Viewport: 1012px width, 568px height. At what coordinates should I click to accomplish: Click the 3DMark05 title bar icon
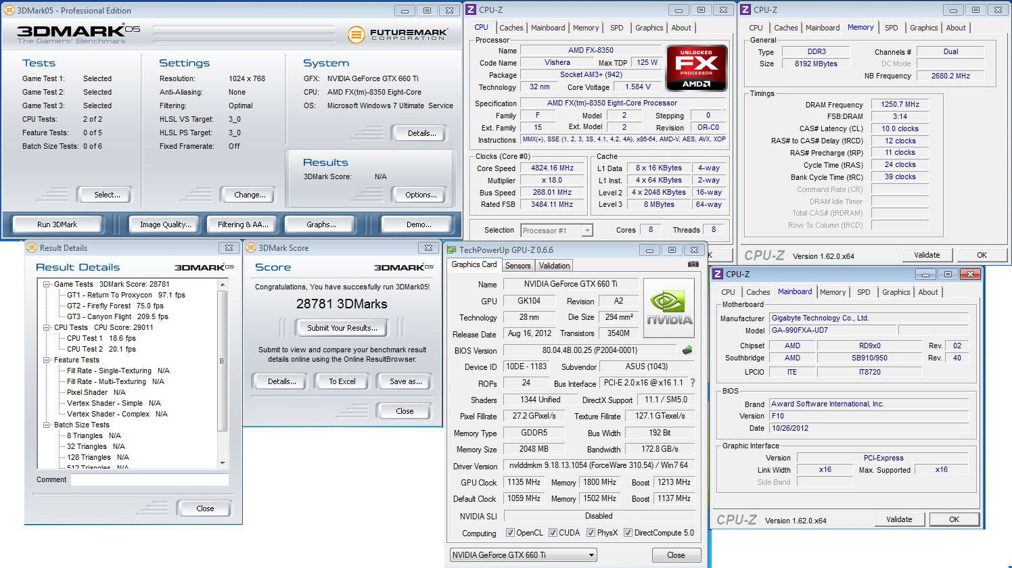[9, 10]
